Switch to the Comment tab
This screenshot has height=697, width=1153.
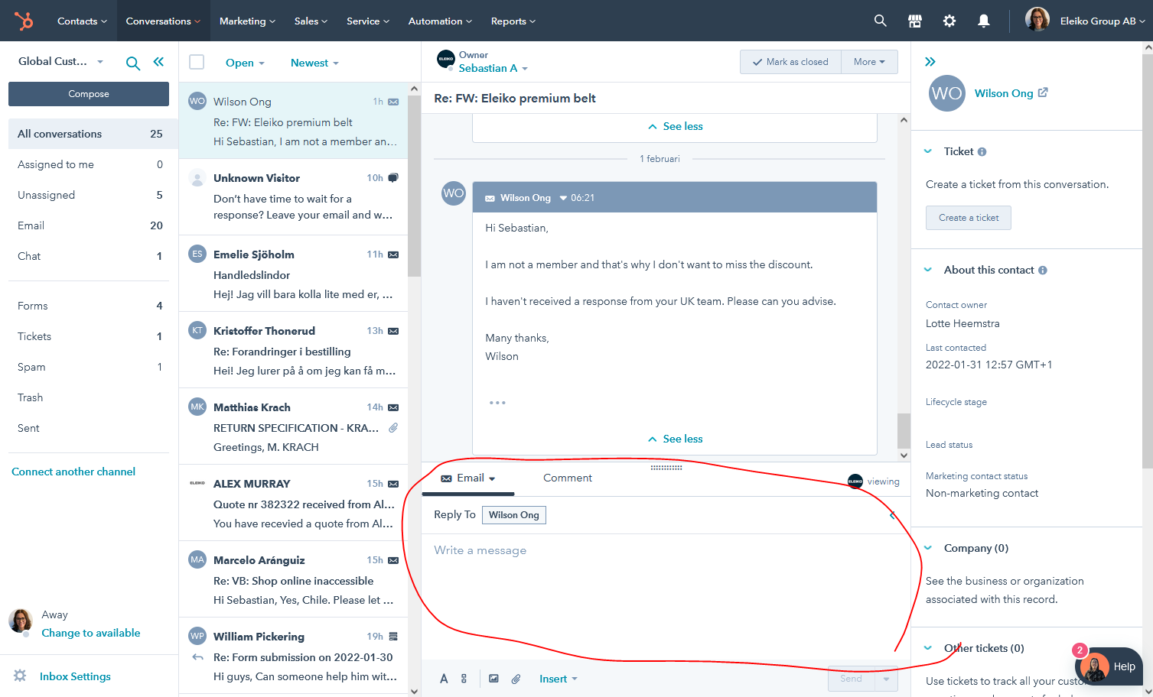click(x=567, y=478)
